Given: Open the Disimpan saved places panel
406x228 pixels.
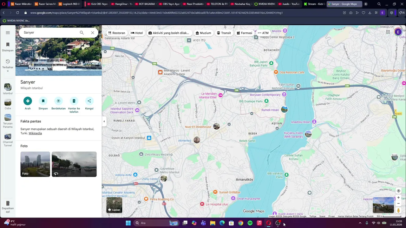Looking at the screenshot, I should click(x=8, y=47).
